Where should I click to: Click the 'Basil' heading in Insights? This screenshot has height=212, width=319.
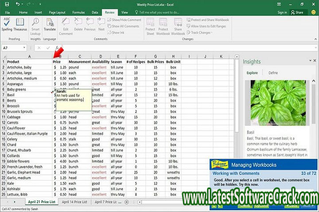[250, 132]
